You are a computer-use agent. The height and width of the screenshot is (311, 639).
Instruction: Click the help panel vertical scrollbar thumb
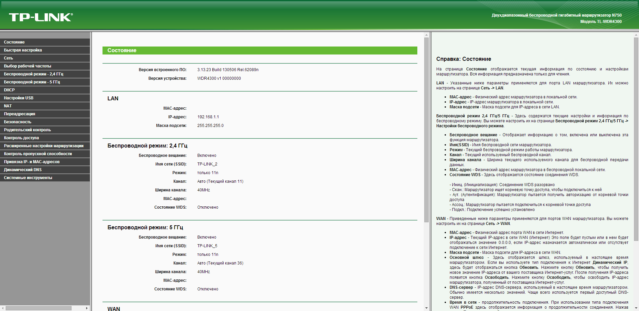(636, 139)
